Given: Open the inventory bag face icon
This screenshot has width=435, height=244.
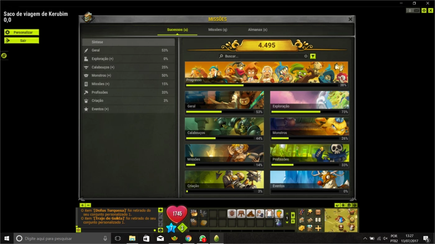Looking at the screenshot, I should (x=318, y=212).
